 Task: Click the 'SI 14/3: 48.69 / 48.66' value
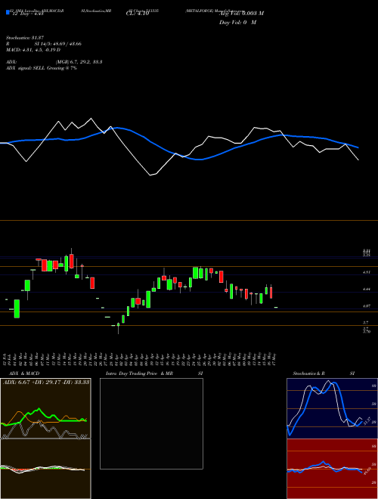[58, 44]
